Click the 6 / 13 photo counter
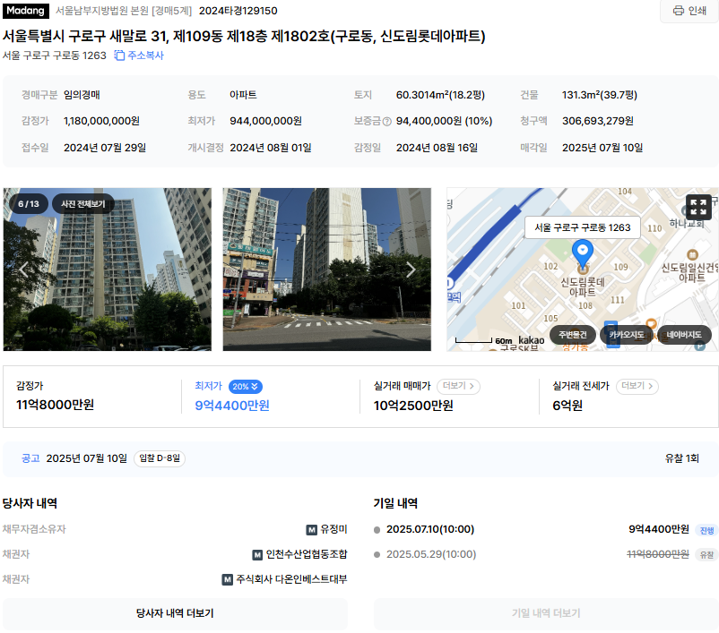The height and width of the screenshot is (633, 719). [x=29, y=204]
